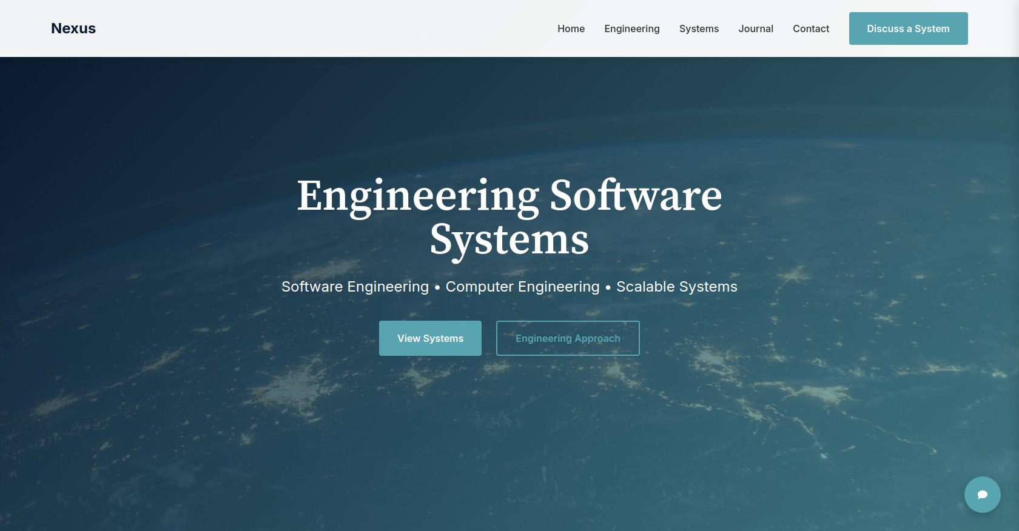Click the Scalable Systems subtitle text
This screenshot has width=1019, height=531.
(x=676, y=287)
